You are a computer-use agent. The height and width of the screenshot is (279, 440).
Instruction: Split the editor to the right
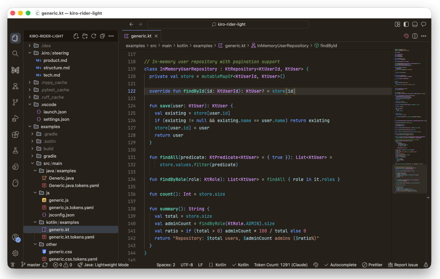pyautogui.click(x=415, y=36)
